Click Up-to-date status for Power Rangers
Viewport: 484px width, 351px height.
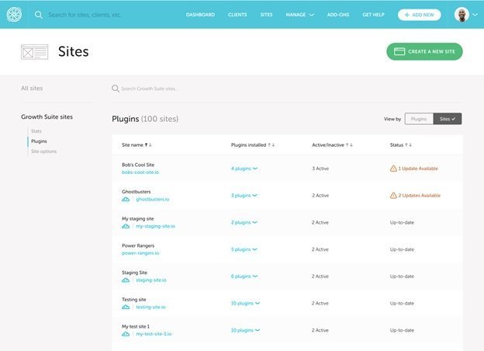[x=402, y=249]
